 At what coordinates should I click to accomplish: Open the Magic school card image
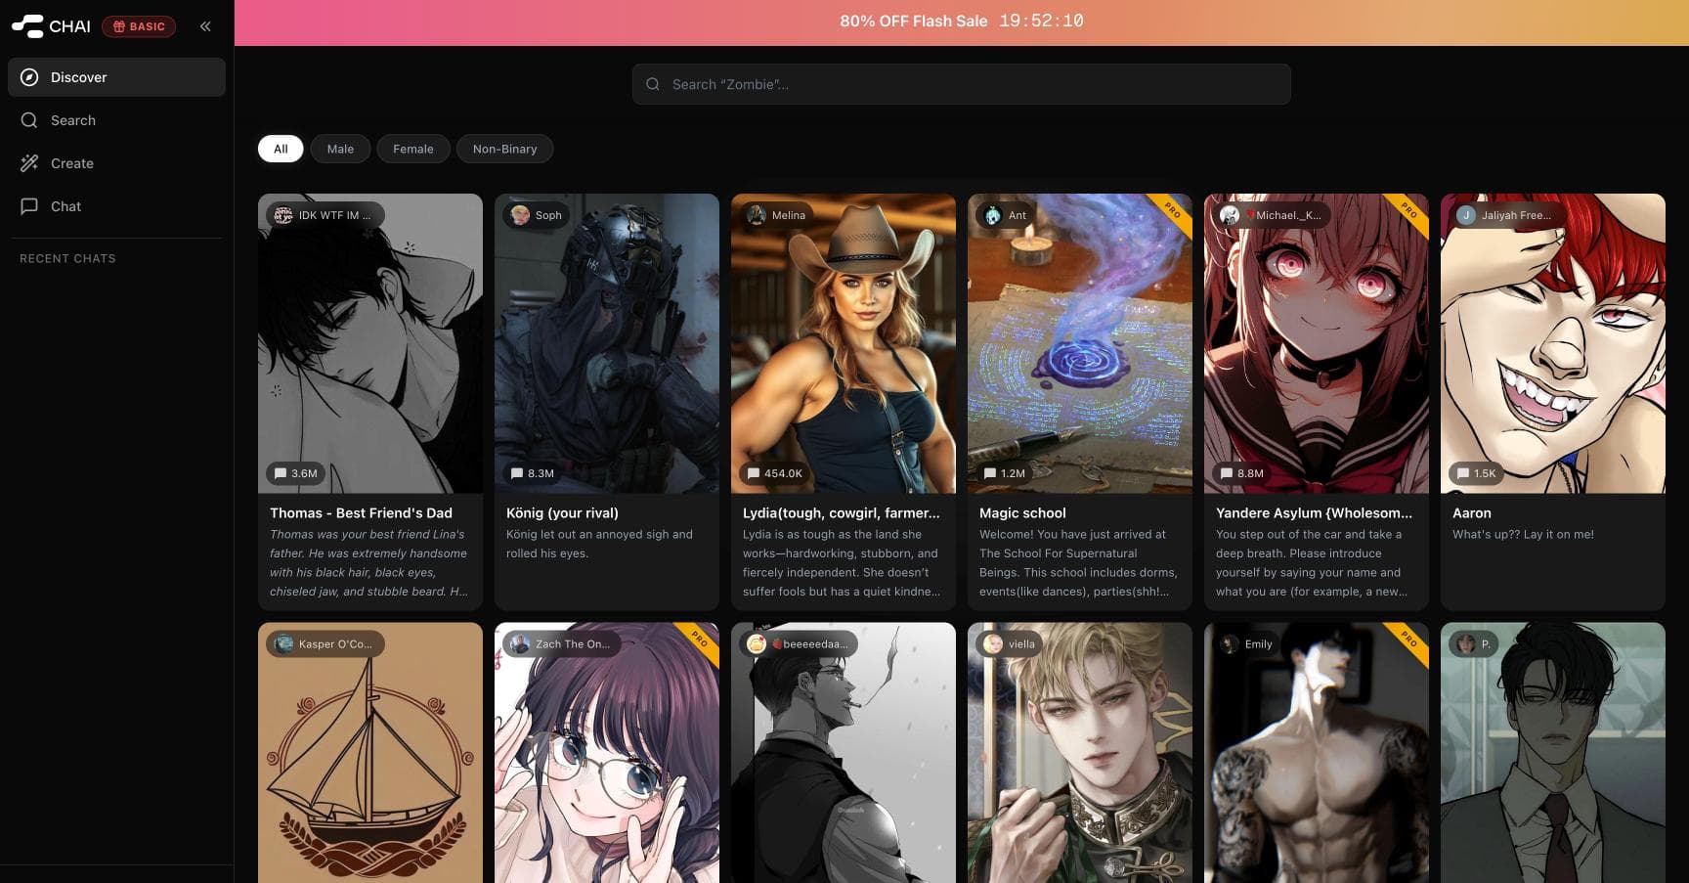tap(1080, 342)
